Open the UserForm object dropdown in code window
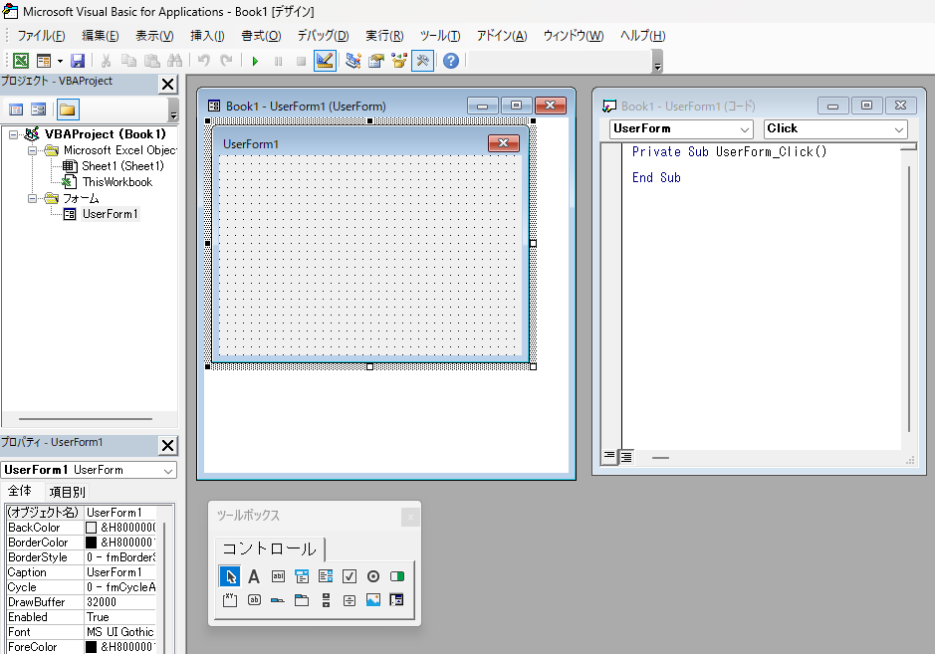Viewport: 935px width, 654px height. tap(745, 129)
